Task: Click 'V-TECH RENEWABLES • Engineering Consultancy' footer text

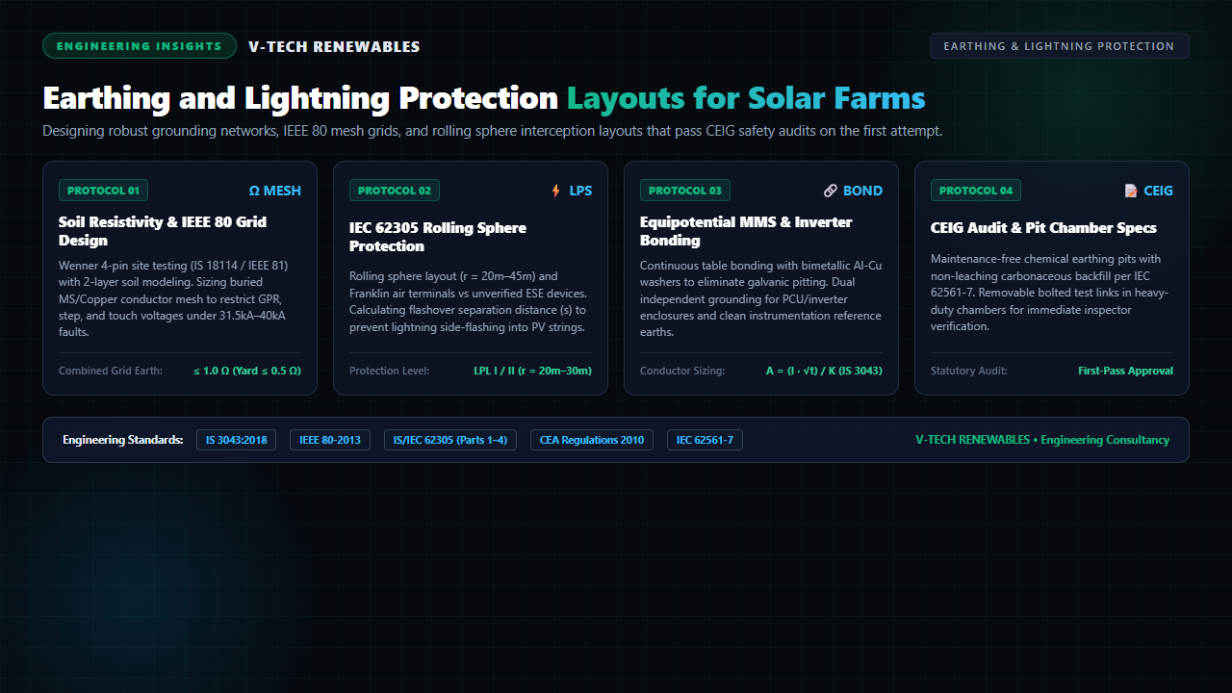Action: [1042, 440]
